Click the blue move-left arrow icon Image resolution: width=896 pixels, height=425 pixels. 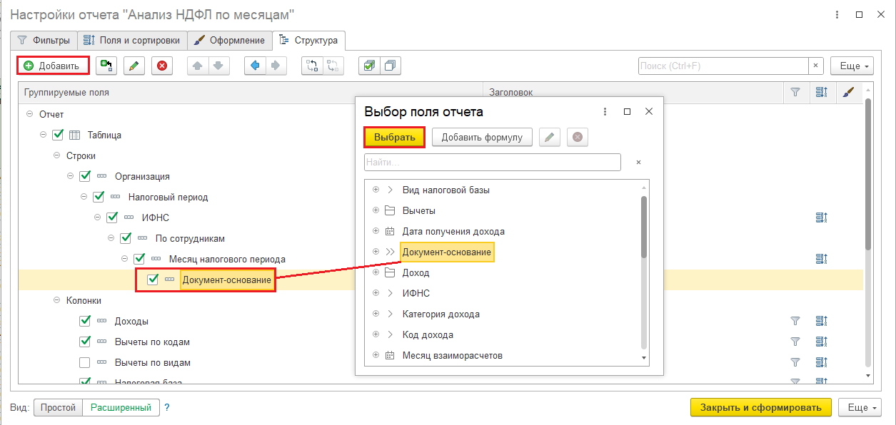pyautogui.click(x=253, y=66)
